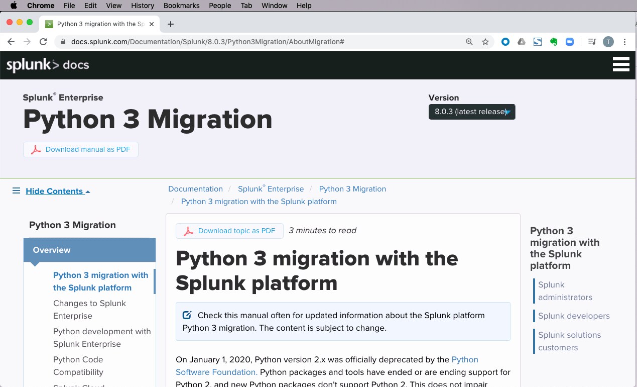Click the Splunk docs logo

(48, 65)
